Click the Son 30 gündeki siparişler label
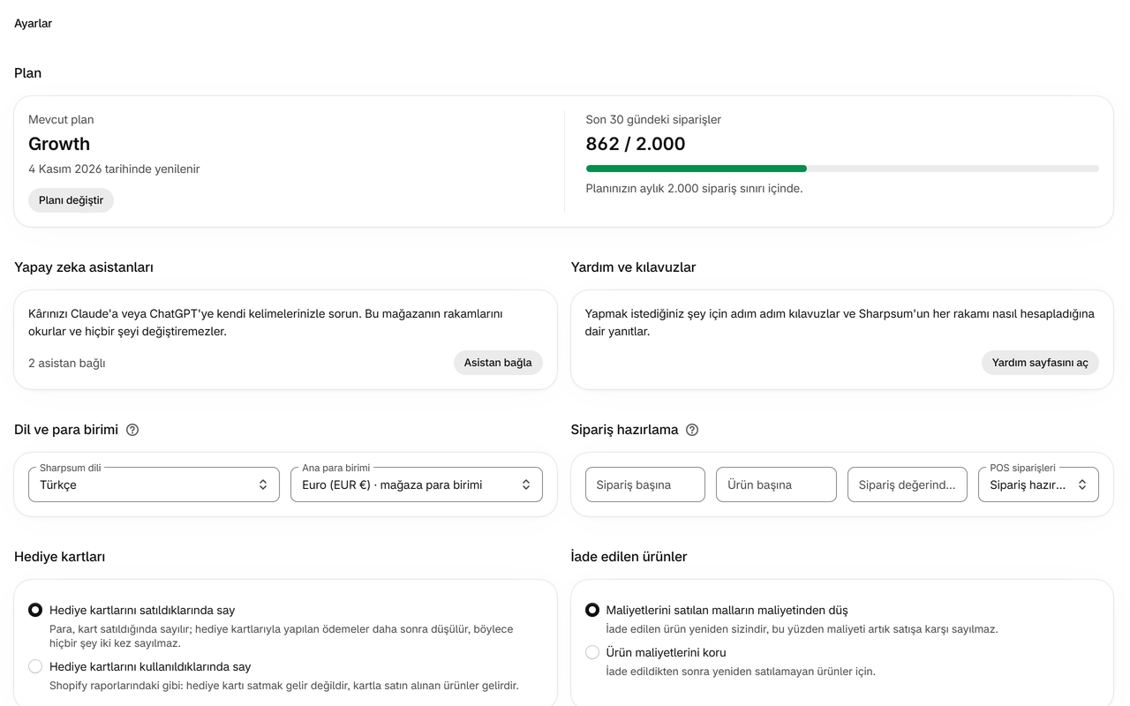1130x706 pixels. [653, 119]
